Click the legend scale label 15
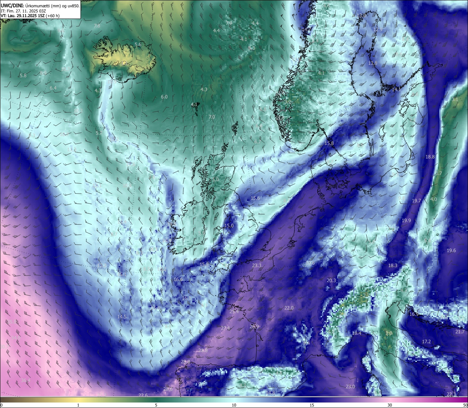This screenshot has height=408, width=468. (x=312, y=405)
